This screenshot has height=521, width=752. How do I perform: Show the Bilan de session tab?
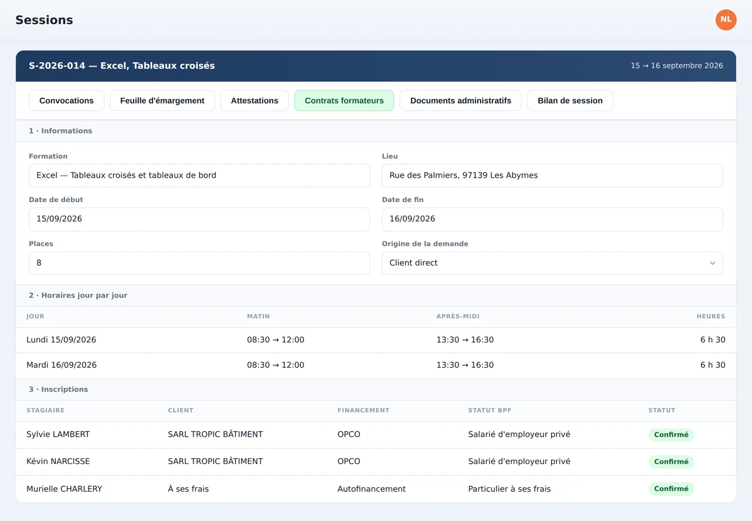(x=570, y=100)
